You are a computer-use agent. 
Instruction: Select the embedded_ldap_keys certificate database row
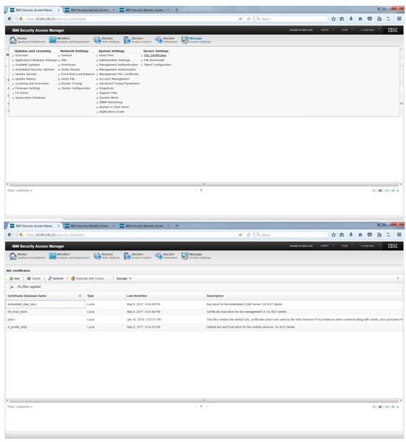204,305
